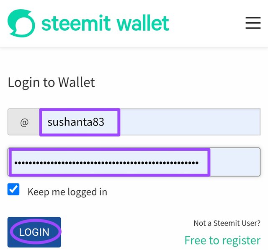
Task: Open the hamburger navigation menu
Action: coord(253,23)
